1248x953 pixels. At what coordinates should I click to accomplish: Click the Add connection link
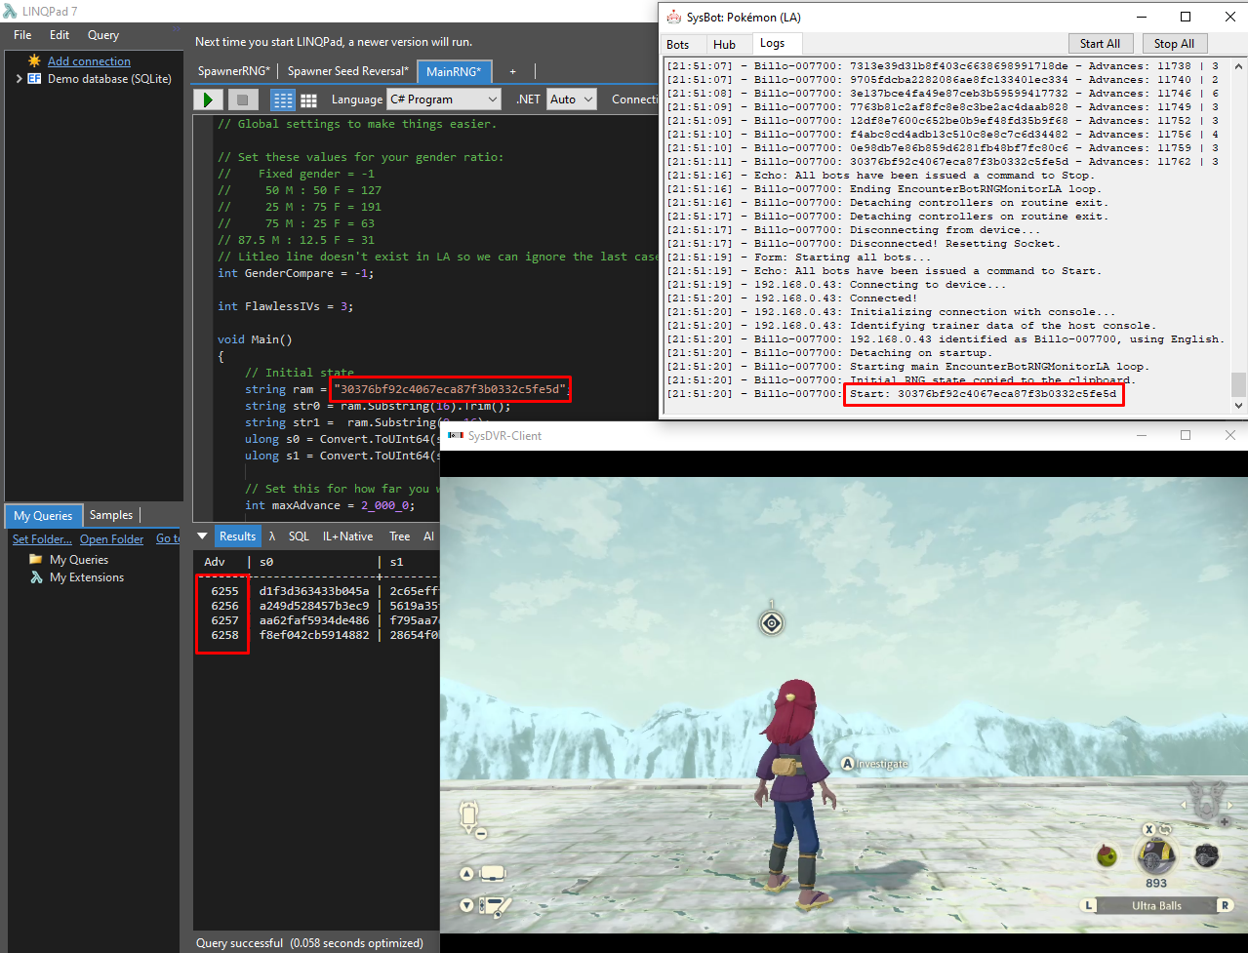point(89,60)
